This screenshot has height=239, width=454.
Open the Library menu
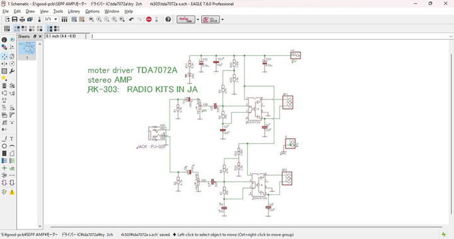click(74, 11)
